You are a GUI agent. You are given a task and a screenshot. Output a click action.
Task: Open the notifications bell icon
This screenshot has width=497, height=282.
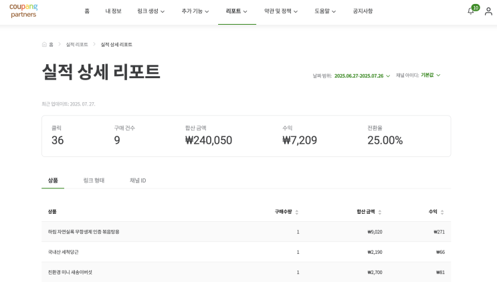click(470, 11)
